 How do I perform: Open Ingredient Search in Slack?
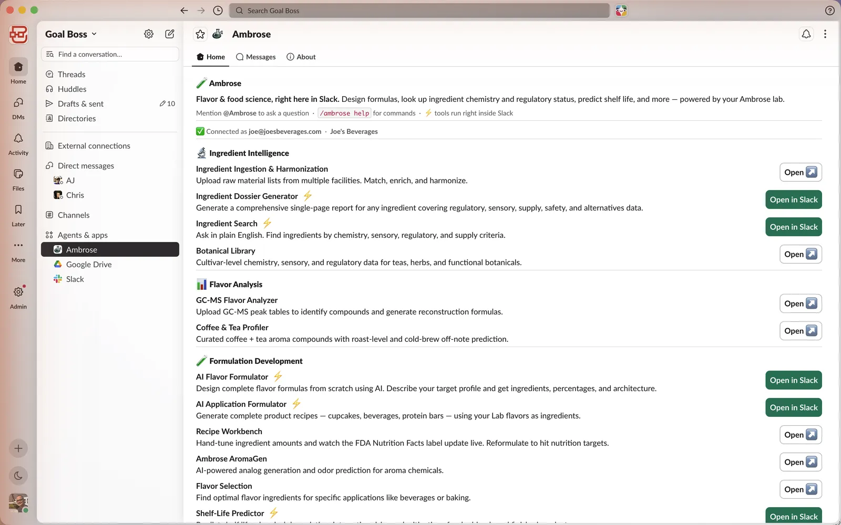[794, 227]
